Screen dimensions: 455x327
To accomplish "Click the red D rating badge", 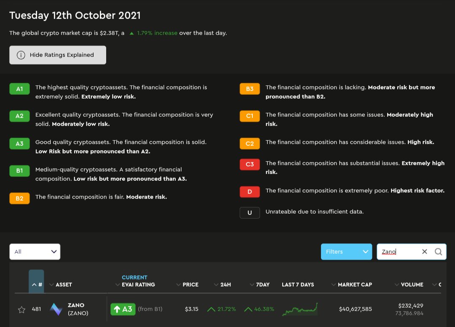I will click(x=249, y=191).
